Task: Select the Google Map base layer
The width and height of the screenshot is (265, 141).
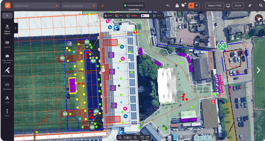Action: 119,16
